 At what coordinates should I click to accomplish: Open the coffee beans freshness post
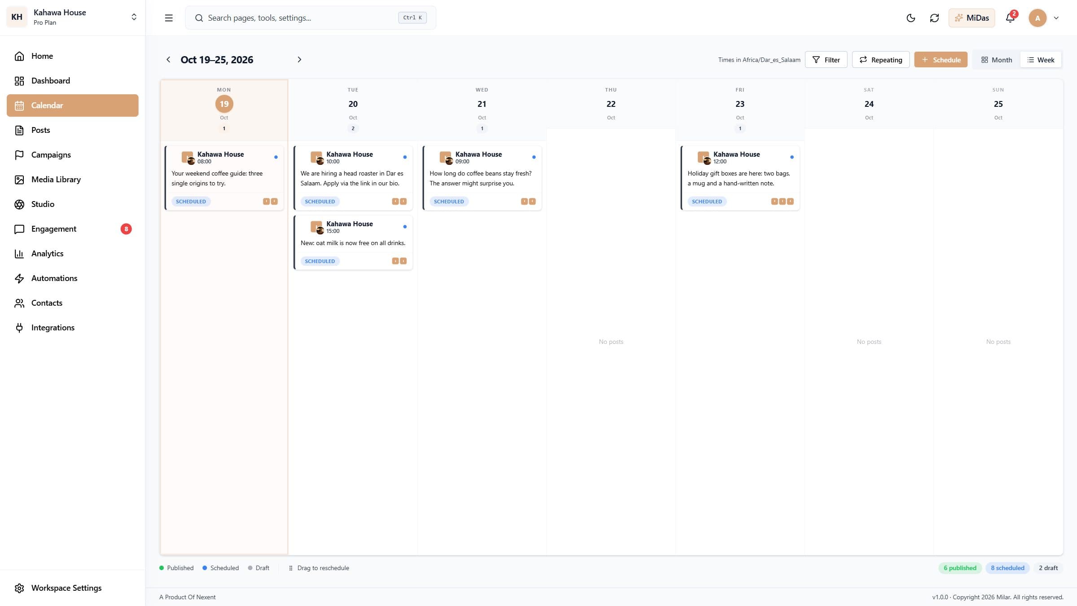[x=482, y=178]
